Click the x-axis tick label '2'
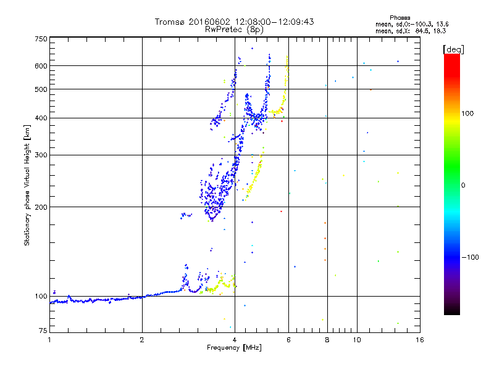Image resolution: width=494 pixels, height=370 pixels. point(142,340)
